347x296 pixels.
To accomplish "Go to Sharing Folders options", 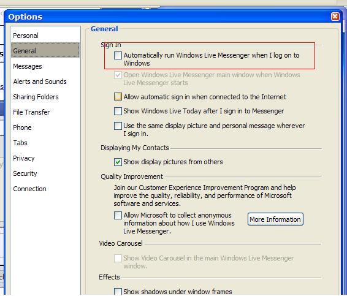I will 36,97.
